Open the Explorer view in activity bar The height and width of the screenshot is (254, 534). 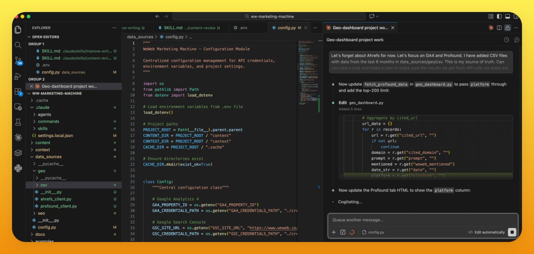[18, 30]
